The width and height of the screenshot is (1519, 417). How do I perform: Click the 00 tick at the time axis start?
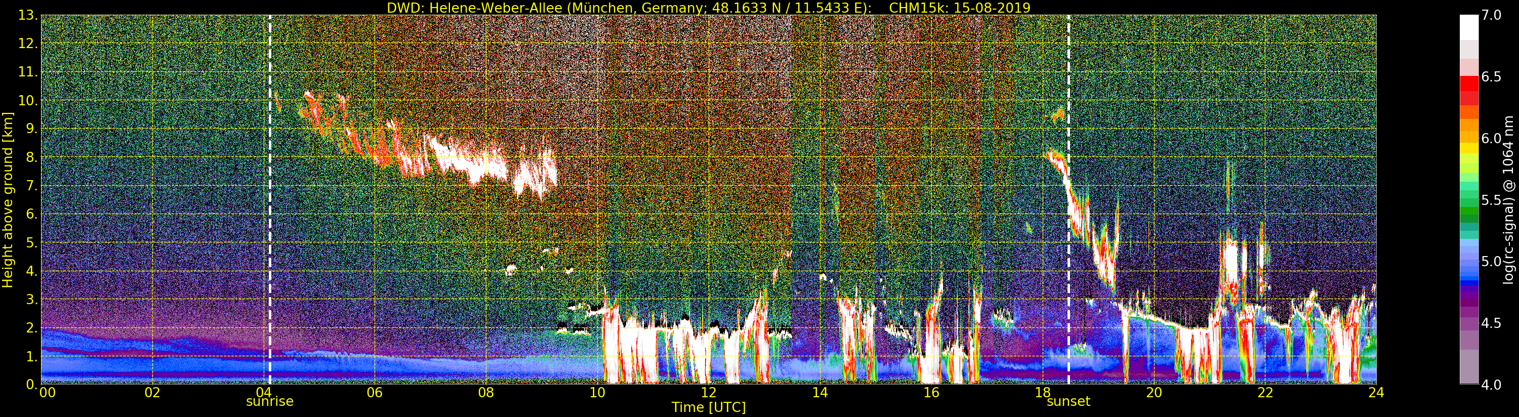pyautogui.click(x=47, y=393)
